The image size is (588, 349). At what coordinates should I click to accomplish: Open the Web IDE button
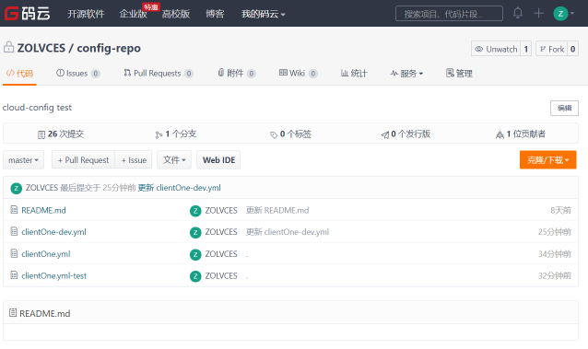click(218, 160)
